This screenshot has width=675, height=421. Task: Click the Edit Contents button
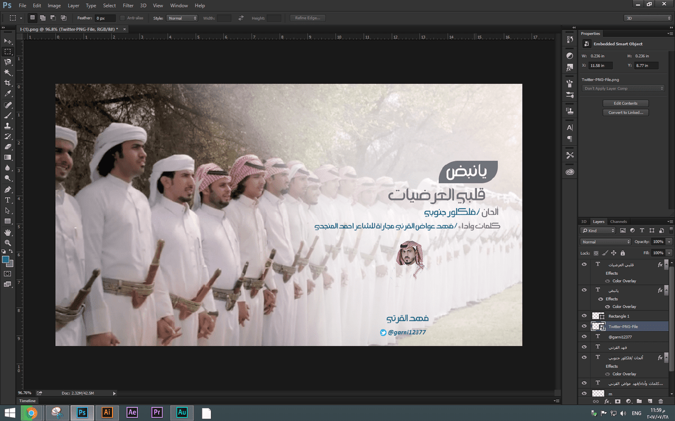(x=625, y=103)
